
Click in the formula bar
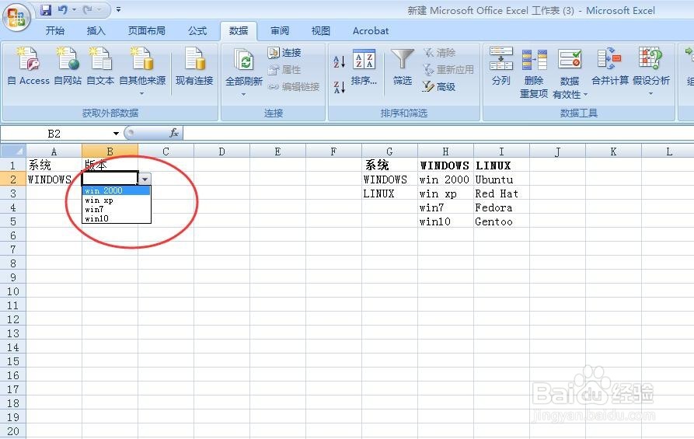point(438,133)
